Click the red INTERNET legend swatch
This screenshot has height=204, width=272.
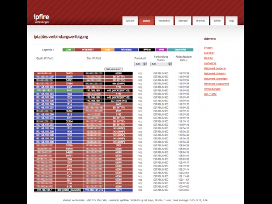coord(88,50)
